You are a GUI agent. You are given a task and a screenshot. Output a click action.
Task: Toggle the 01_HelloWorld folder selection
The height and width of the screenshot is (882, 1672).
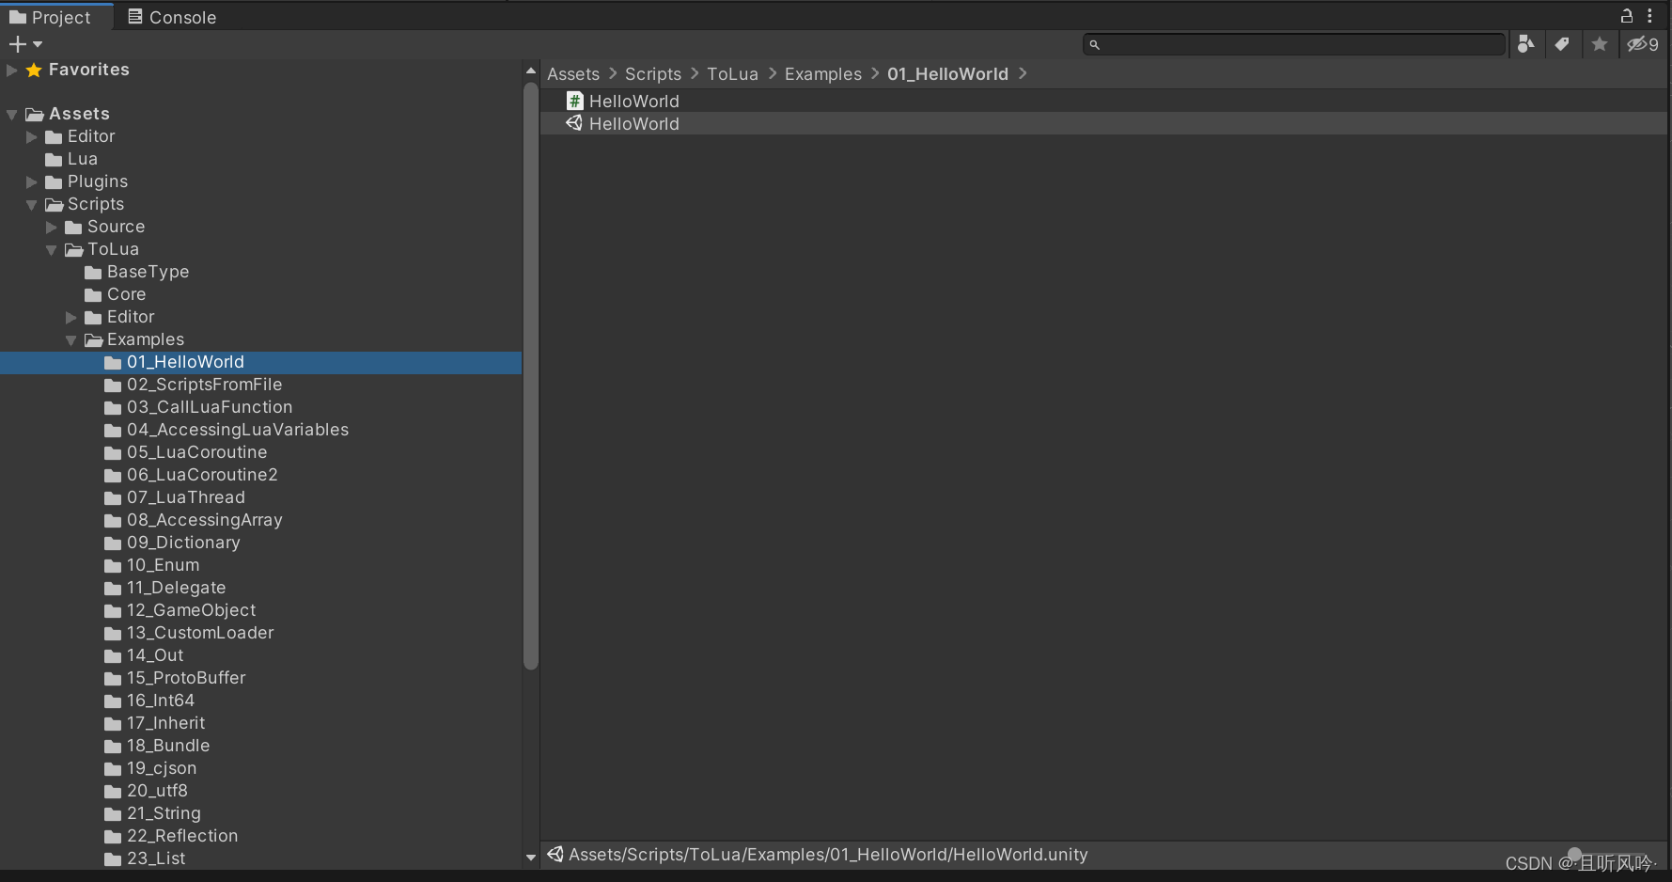(185, 362)
